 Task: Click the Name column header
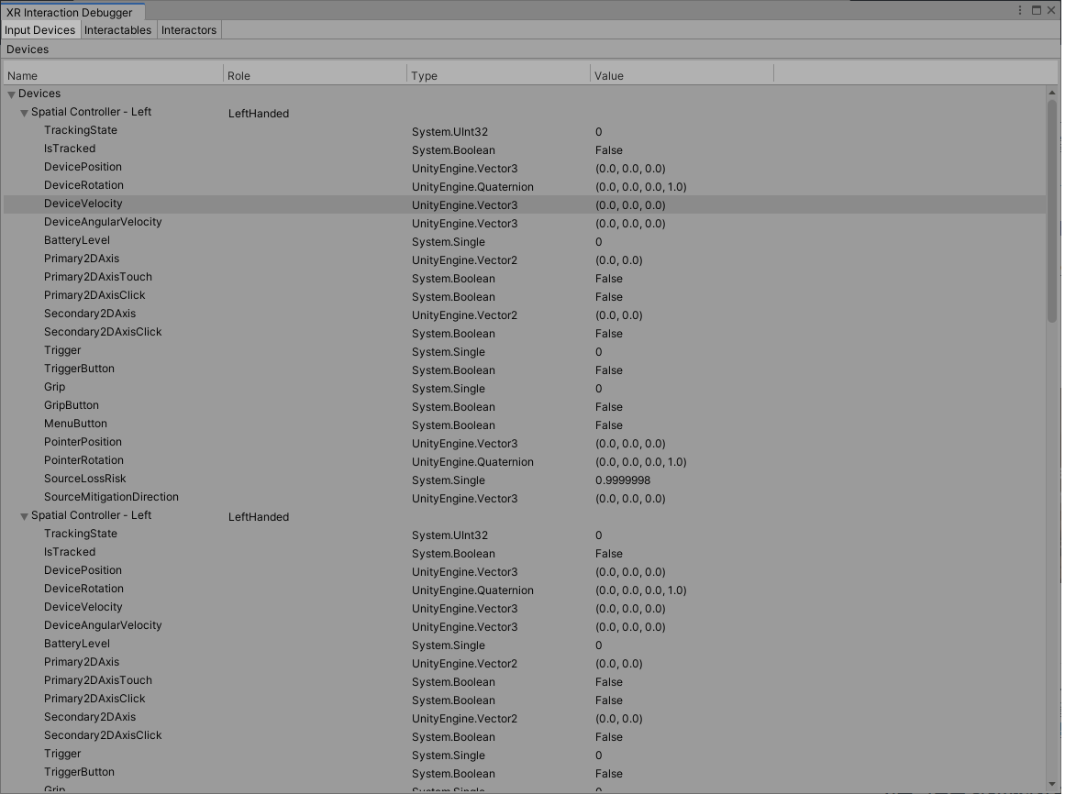click(114, 75)
